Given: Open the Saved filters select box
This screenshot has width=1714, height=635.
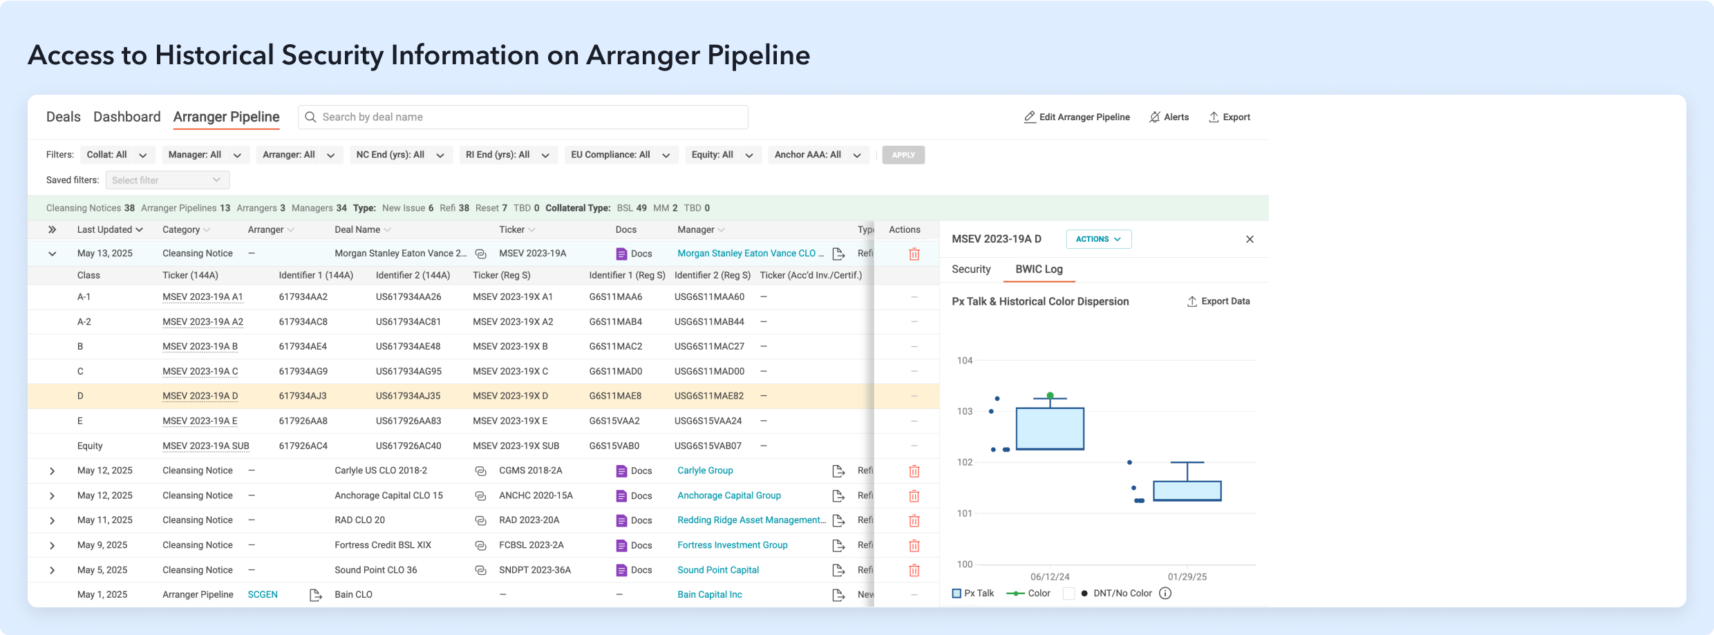Looking at the screenshot, I should pyautogui.click(x=167, y=180).
